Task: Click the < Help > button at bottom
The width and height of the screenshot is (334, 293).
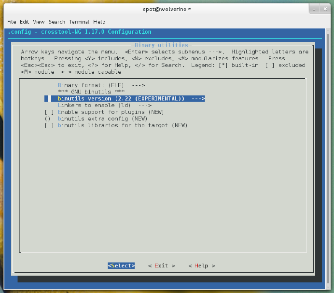Action: click(x=202, y=266)
